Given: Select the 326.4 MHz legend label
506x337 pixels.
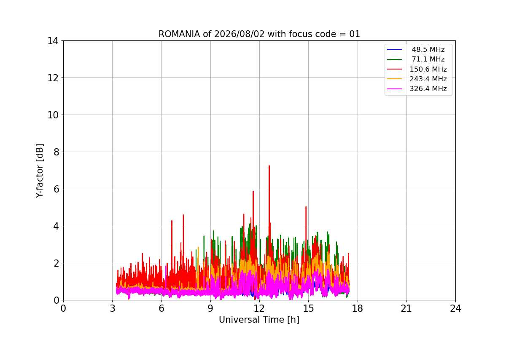Looking at the screenshot, I should [428, 89].
